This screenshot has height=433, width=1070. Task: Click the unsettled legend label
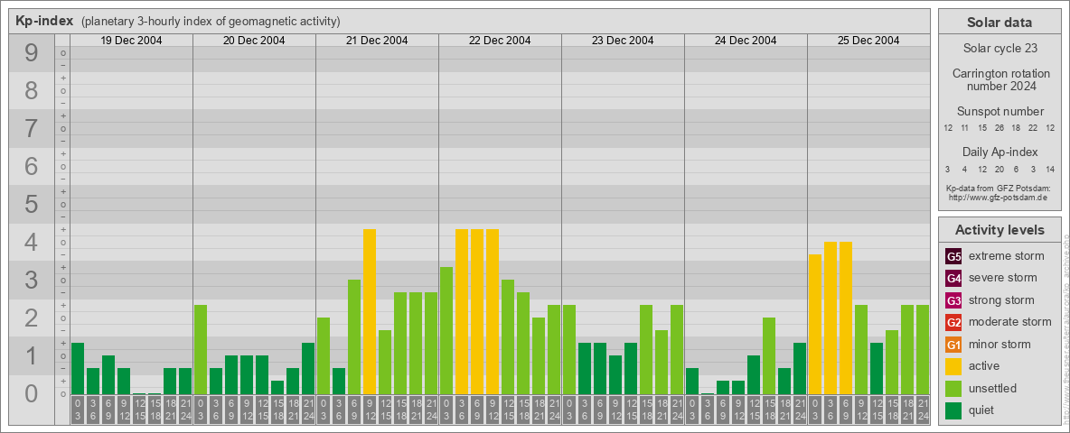pos(992,388)
